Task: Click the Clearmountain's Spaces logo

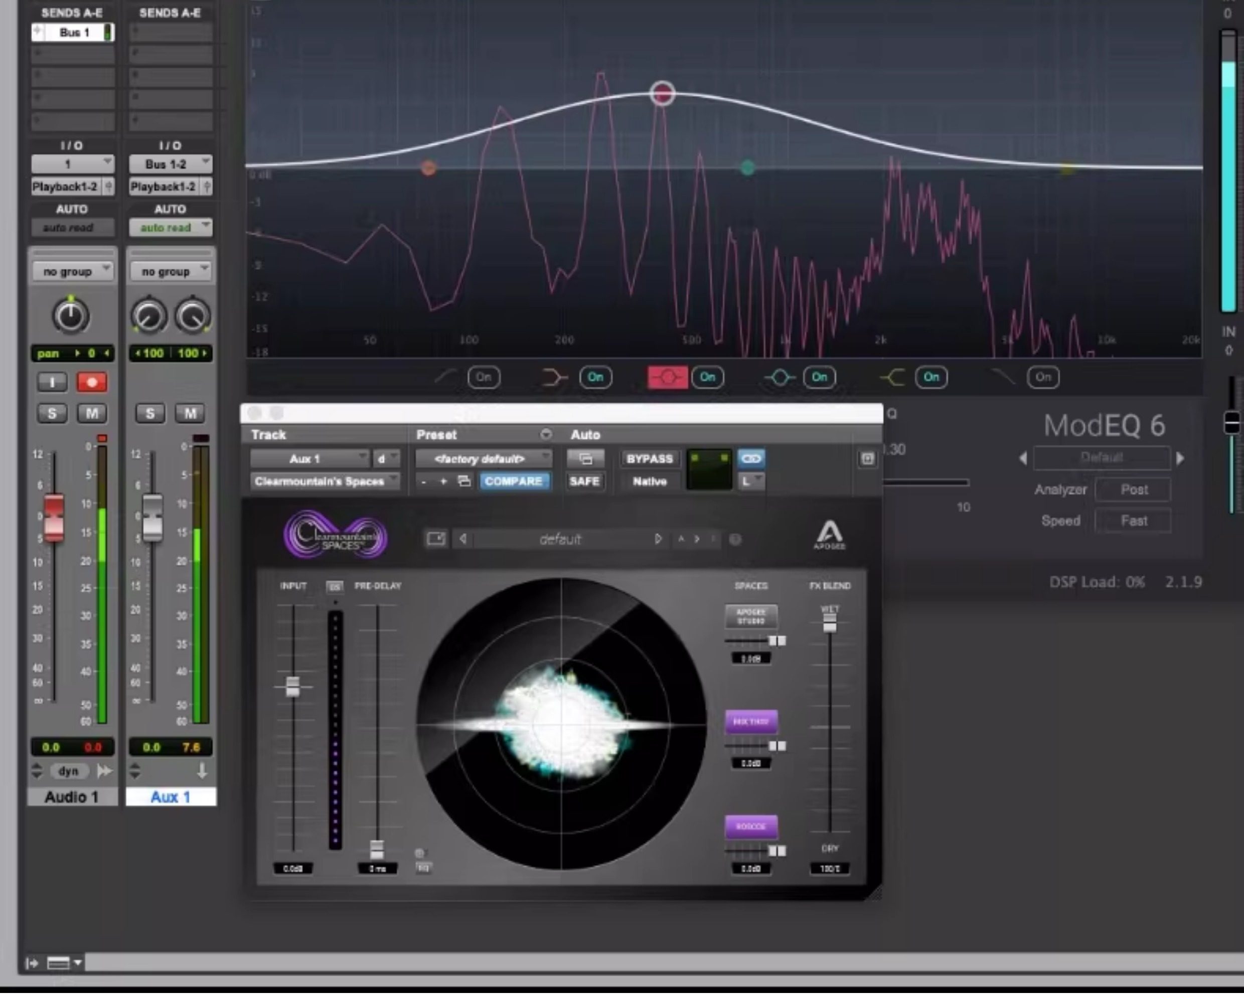Action: coord(335,534)
